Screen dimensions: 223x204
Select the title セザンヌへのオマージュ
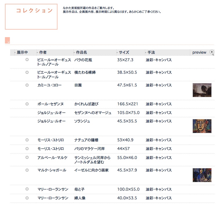tap(93, 113)
